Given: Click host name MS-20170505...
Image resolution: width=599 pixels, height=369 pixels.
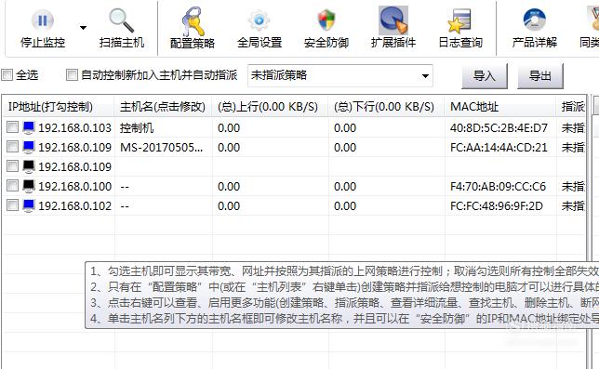Looking at the screenshot, I should pos(161,147).
